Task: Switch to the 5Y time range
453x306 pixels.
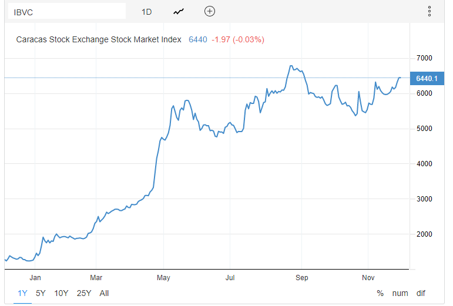Action: (41, 293)
